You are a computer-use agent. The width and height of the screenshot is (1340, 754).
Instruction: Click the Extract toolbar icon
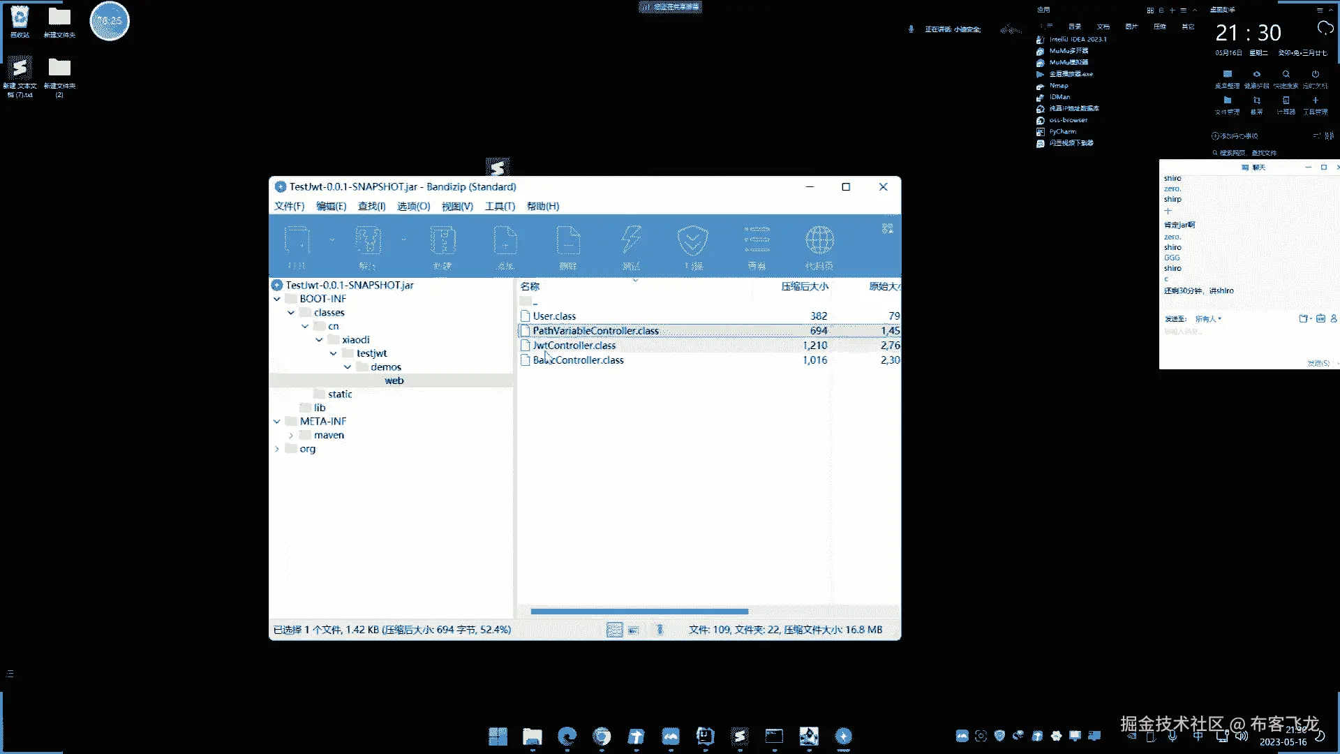(x=368, y=241)
